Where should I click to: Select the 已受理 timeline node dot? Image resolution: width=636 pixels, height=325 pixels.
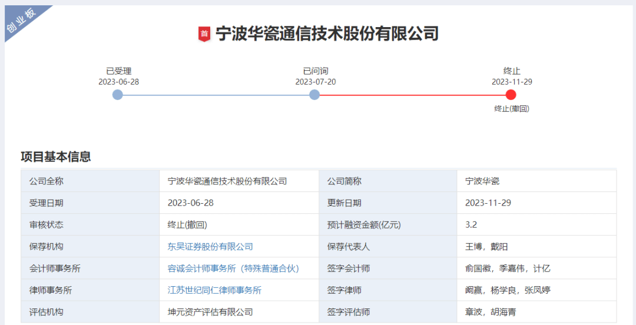tap(118, 95)
